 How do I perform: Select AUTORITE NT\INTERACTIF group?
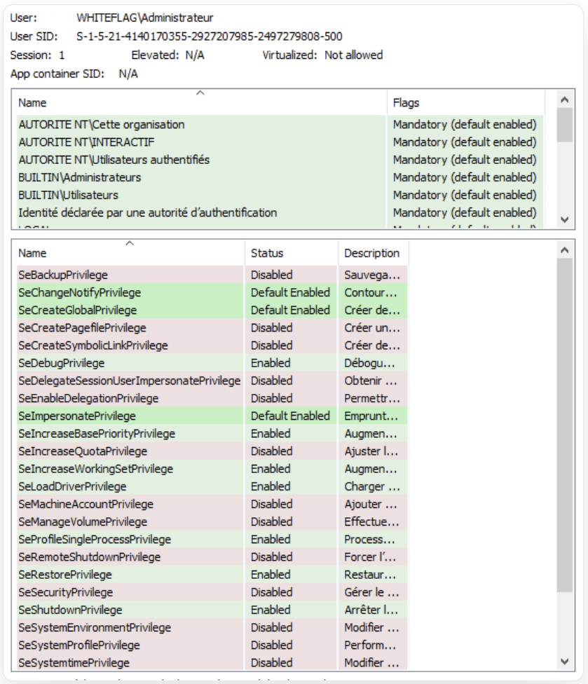click(86, 142)
